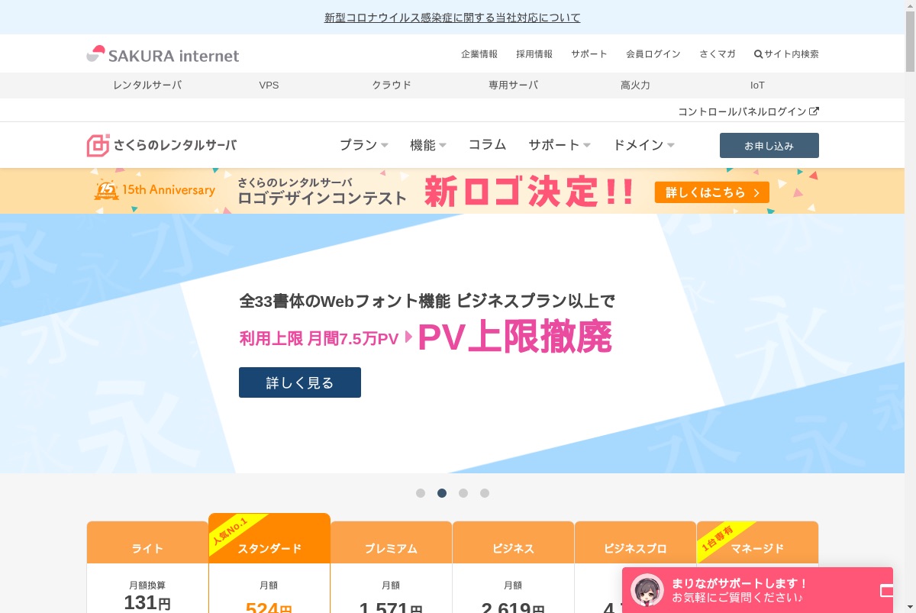Viewport: 916px width, 613px height.
Task: Expand the 機能 dropdown menu
Action: click(428, 145)
